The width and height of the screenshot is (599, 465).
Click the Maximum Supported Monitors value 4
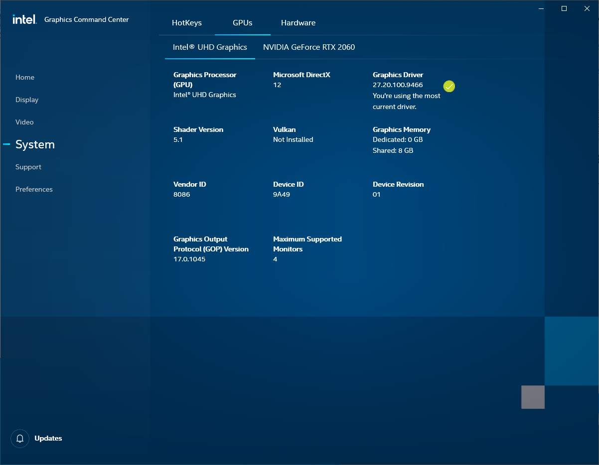[275, 259]
